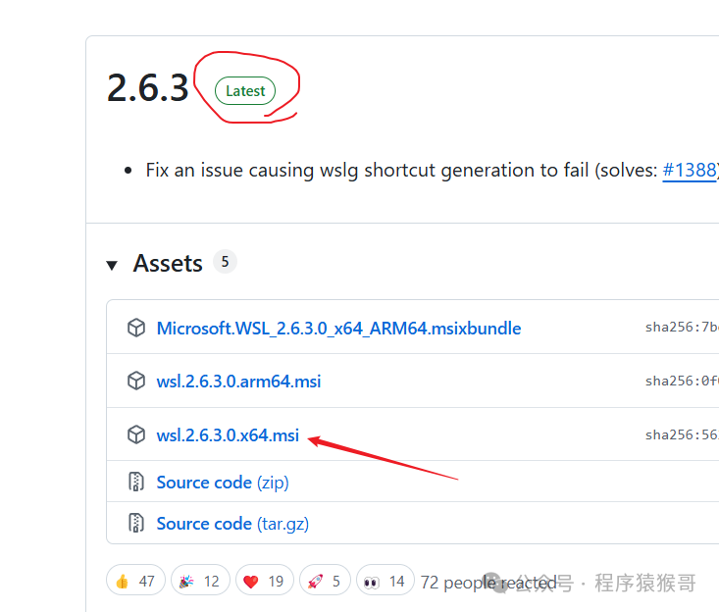Download Source code (tar.gz)
This screenshot has height=612, width=719.
tap(232, 523)
